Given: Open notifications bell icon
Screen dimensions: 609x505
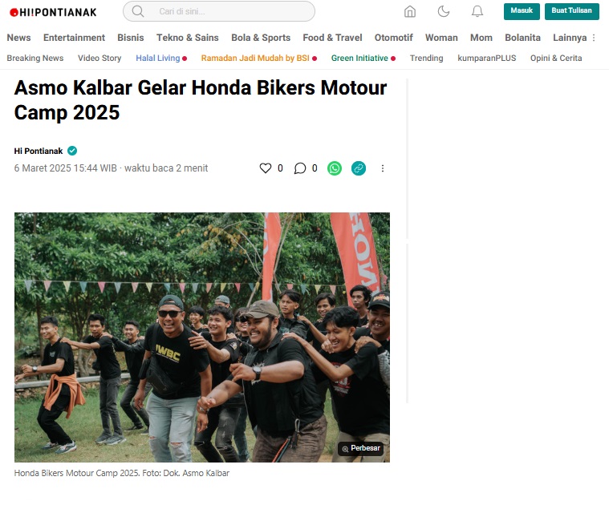Looking at the screenshot, I should coord(477,12).
